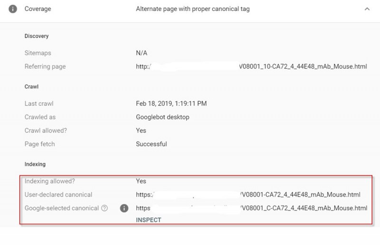Viewport: 380px width, 245px height.
Task: Click the Page fetch 'Successful' value
Action: pos(151,144)
